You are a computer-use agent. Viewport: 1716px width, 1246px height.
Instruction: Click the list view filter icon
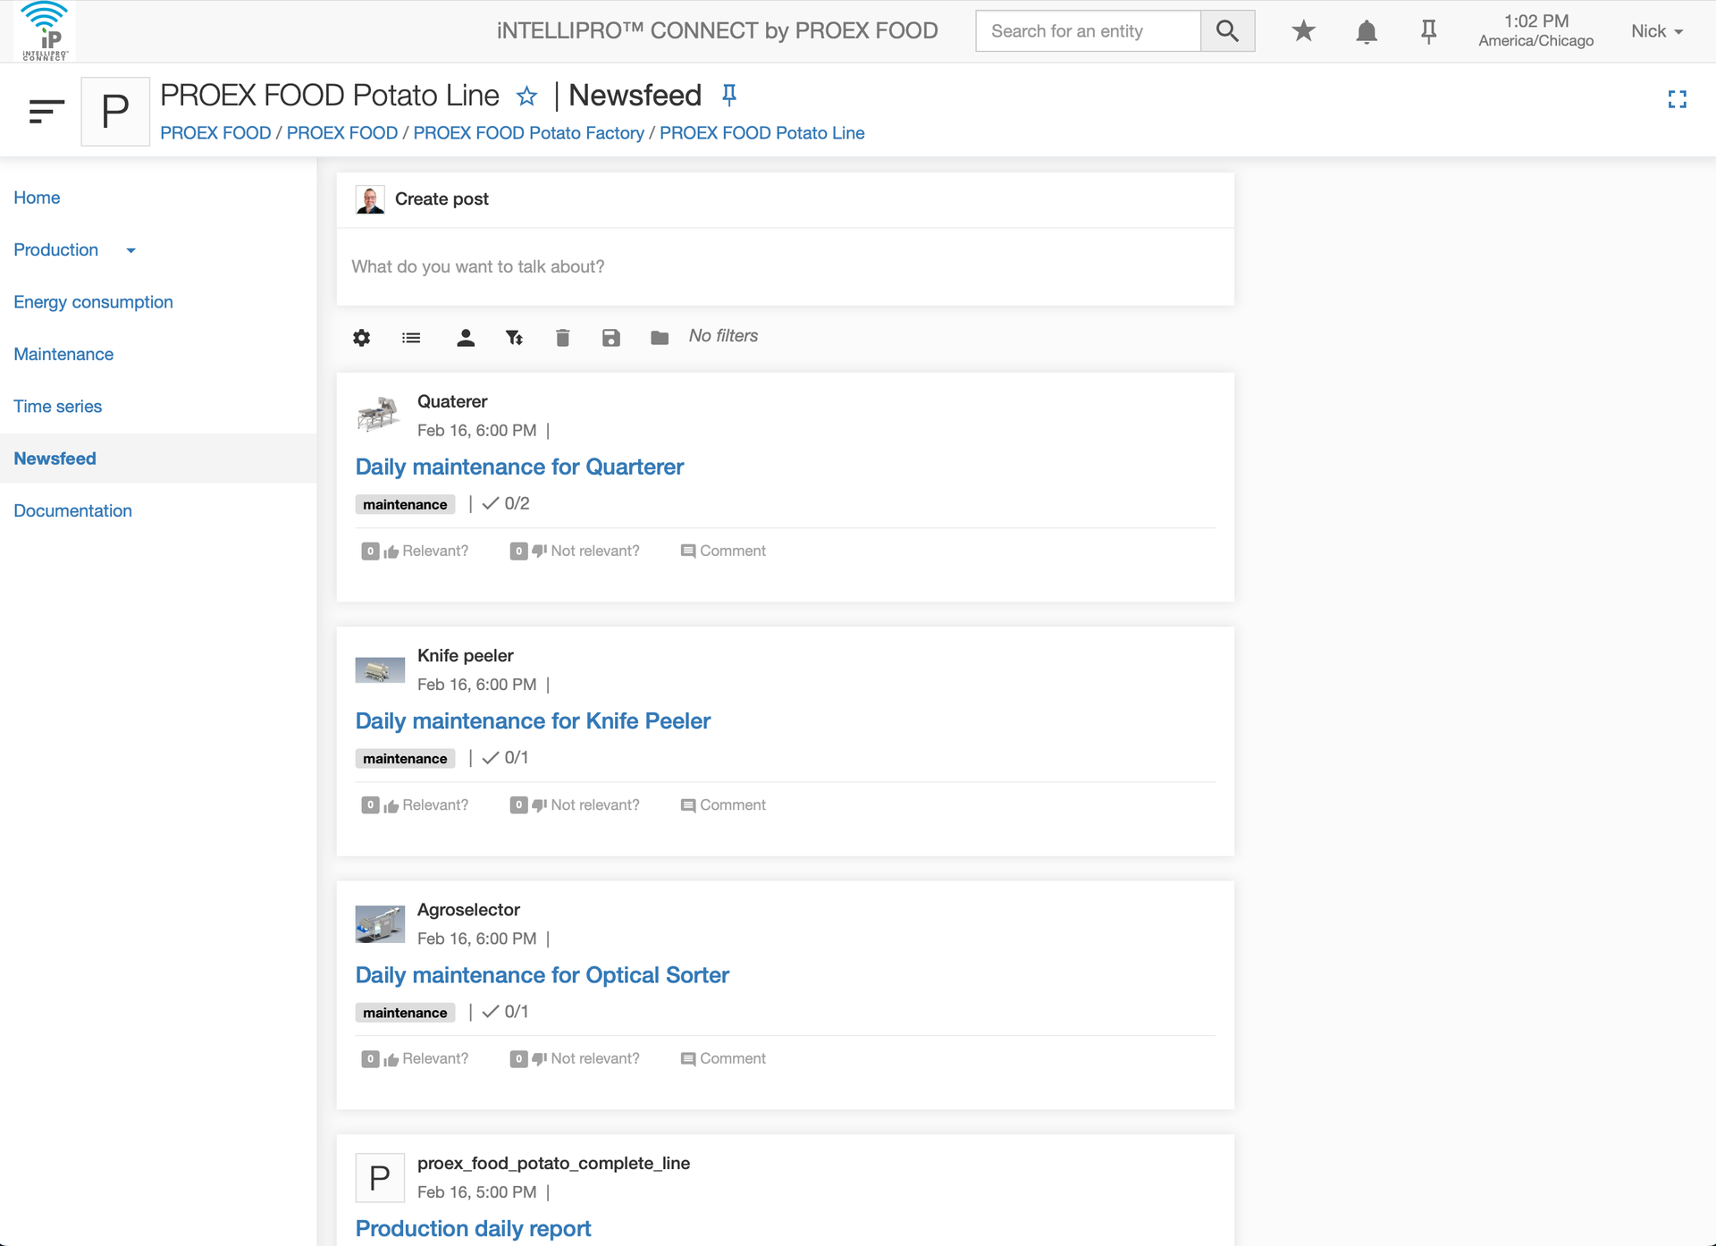point(411,337)
